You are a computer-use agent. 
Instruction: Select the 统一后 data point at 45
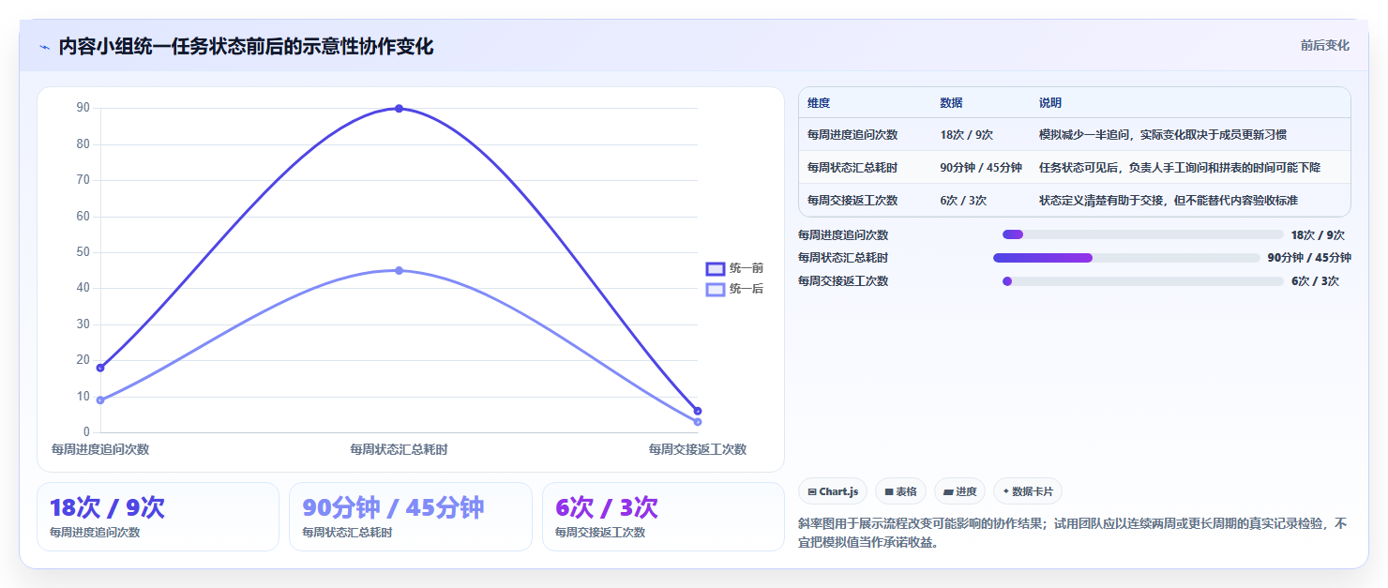point(399,270)
